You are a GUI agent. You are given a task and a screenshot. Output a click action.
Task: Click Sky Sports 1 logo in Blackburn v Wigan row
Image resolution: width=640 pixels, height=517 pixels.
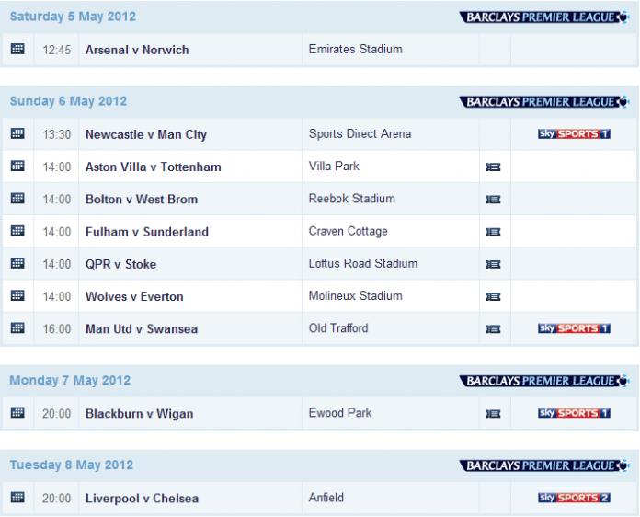pos(574,414)
